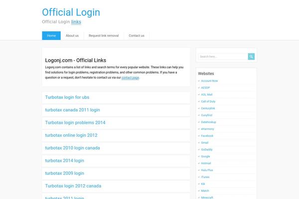Viewport: 299px width, 199px height.
Task: Open the Contact us menu item
Action: point(137,36)
